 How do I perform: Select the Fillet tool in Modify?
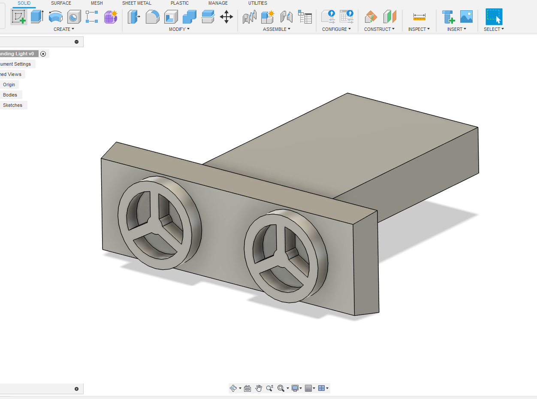tap(153, 17)
